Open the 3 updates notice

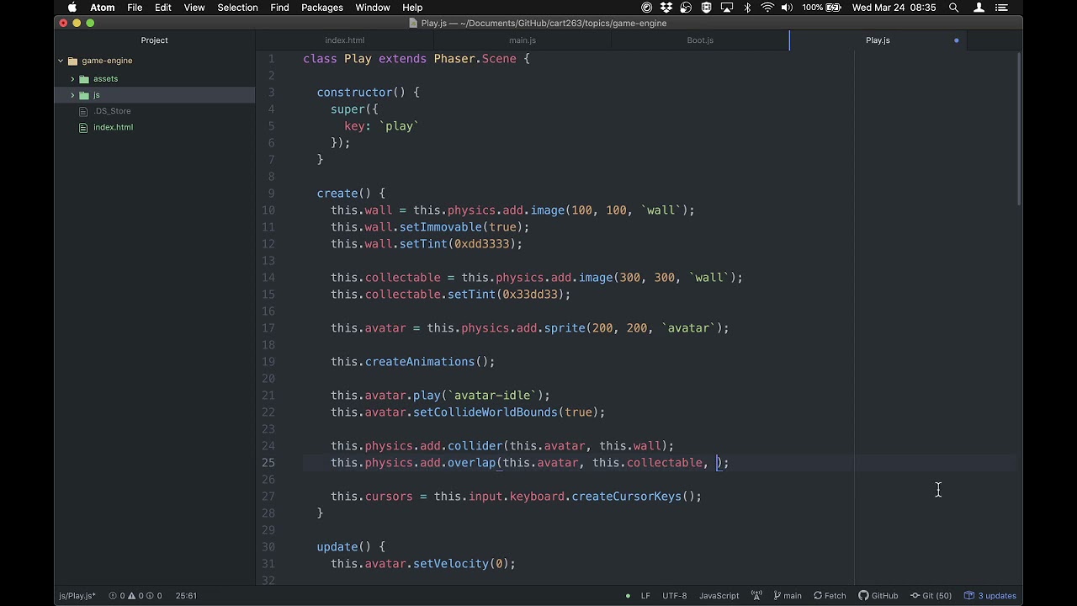pos(990,596)
